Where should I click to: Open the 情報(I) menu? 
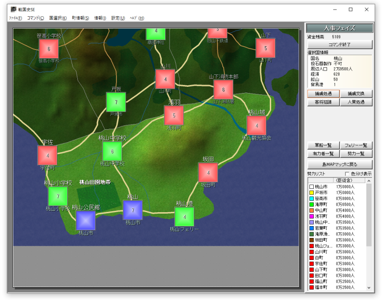(x=100, y=18)
